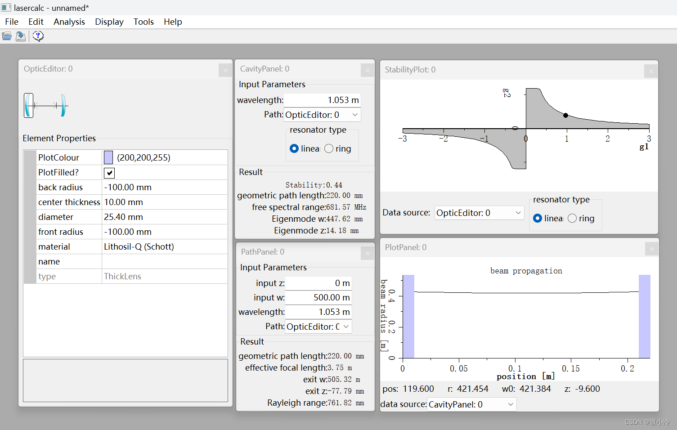Click w0: 421.384 readout
This screenshot has height=430, width=677.
526,389
